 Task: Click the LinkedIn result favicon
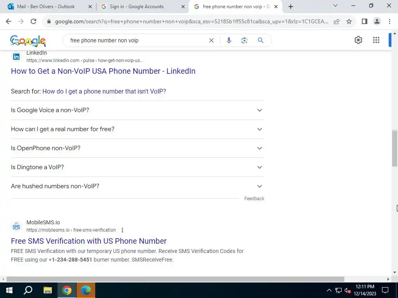[x=16, y=57]
